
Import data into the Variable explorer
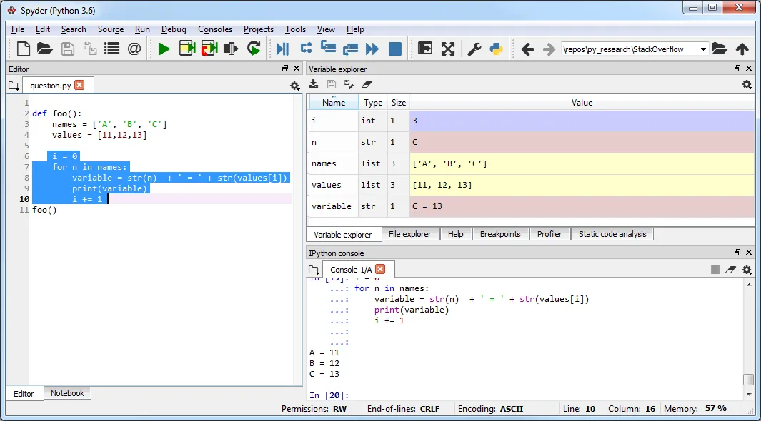point(313,84)
